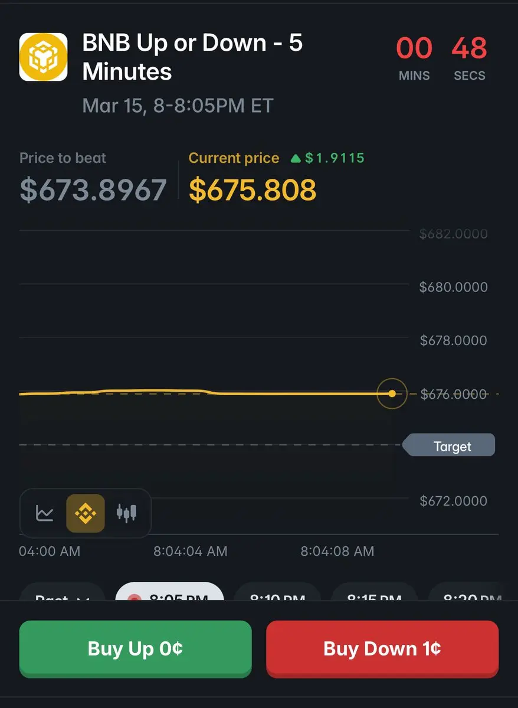Click the current price dot on chart
Image resolution: width=518 pixels, height=708 pixels.
tap(392, 393)
